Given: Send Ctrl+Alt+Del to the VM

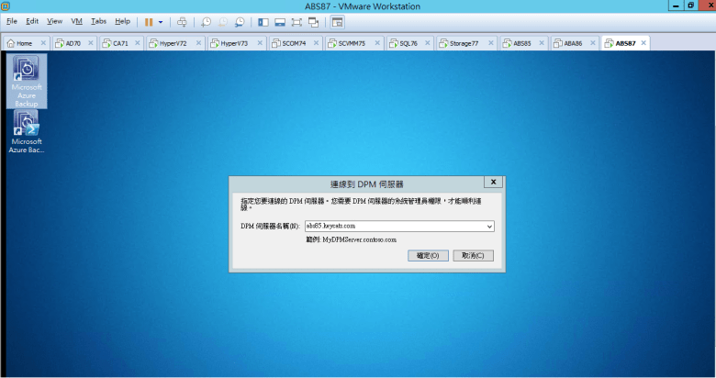Looking at the screenshot, I should [182, 21].
